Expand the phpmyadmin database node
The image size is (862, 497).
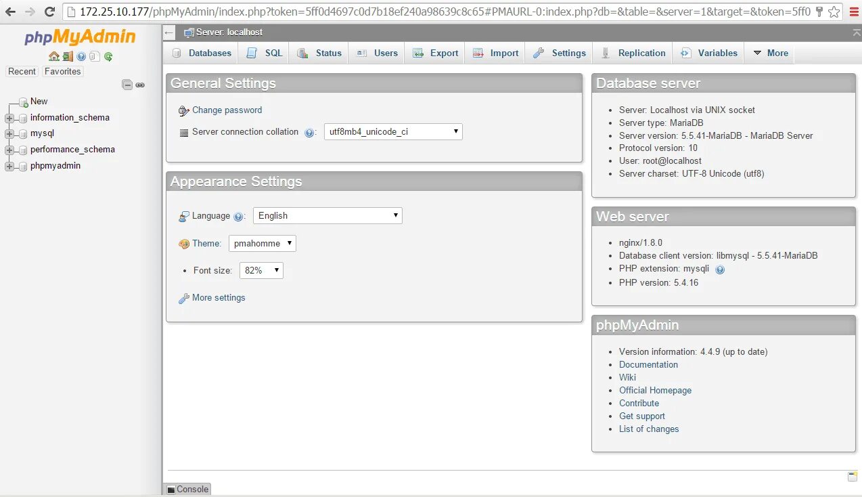click(9, 167)
